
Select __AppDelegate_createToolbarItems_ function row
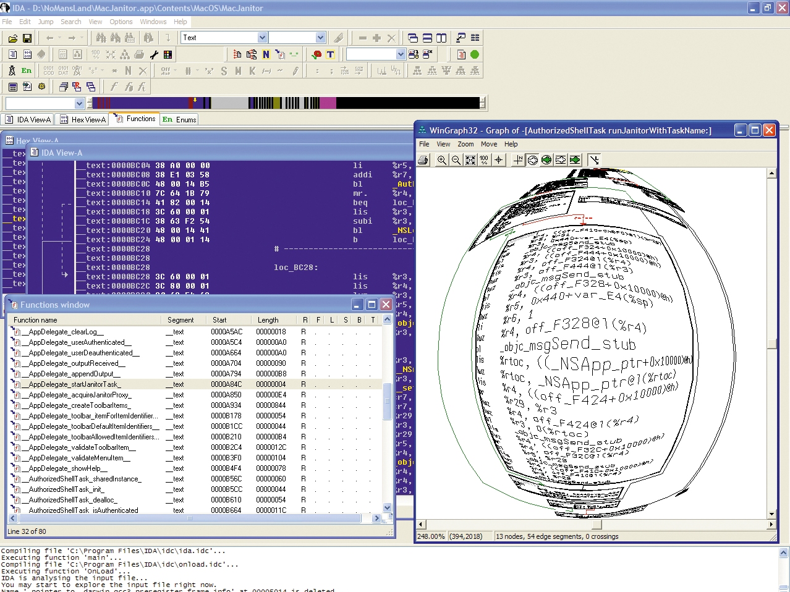196,405
